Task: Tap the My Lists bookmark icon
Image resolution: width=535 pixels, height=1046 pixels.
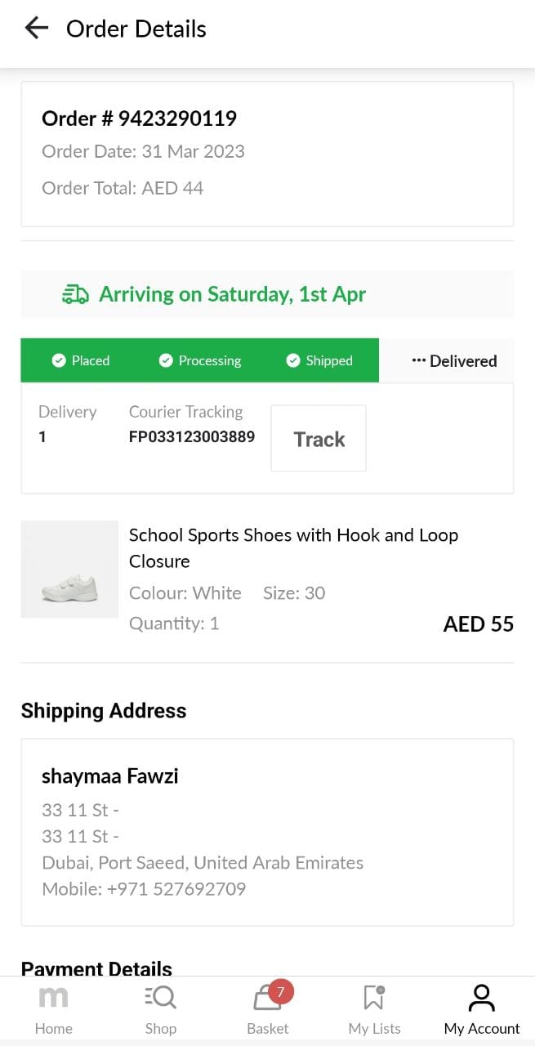Action: (x=374, y=998)
